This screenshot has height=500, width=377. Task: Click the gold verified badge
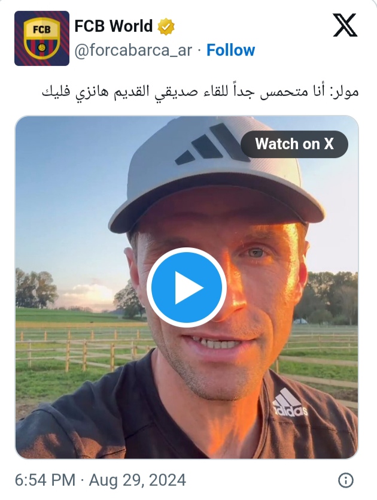point(166,26)
